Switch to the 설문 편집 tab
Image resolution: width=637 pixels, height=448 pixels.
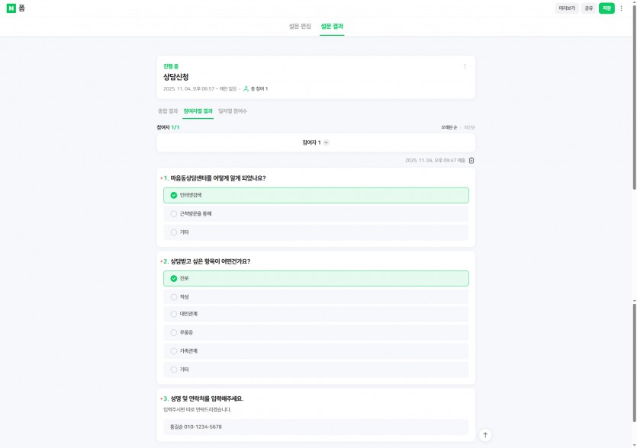300,27
